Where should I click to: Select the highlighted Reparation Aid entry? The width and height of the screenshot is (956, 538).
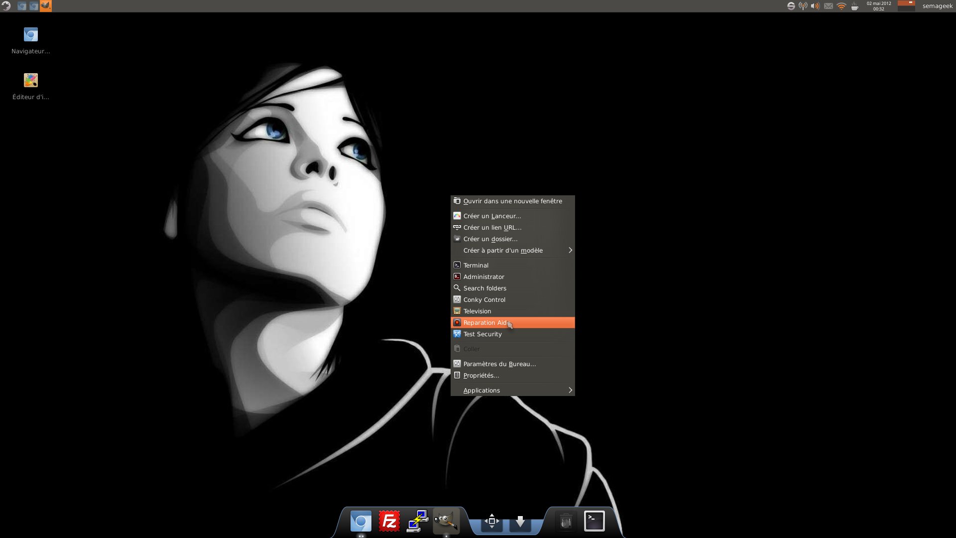[x=513, y=323]
